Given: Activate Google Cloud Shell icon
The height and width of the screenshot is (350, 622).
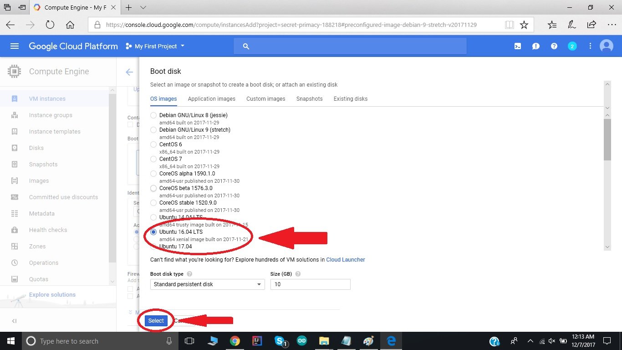Looking at the screenshot, I should 518,46.
